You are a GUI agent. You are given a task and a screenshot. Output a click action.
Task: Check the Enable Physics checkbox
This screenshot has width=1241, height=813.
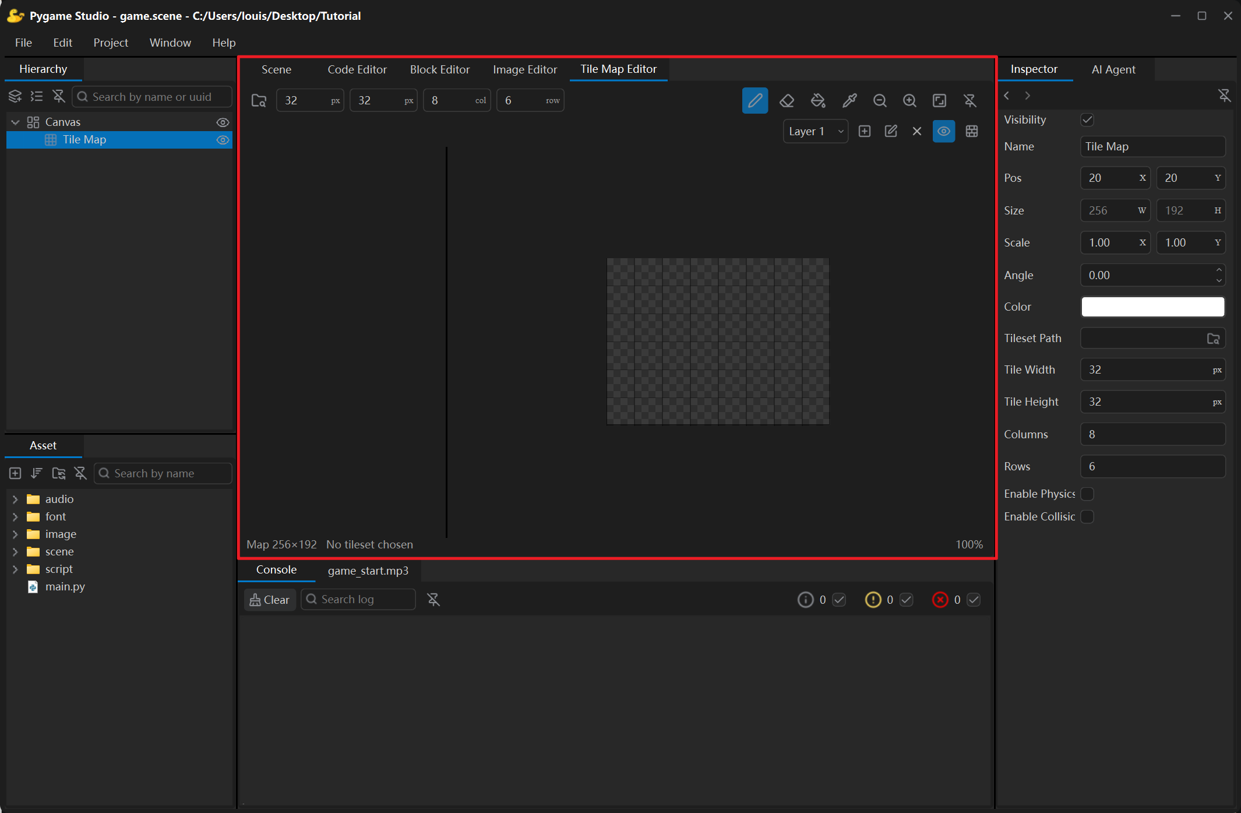(1087, 494)
